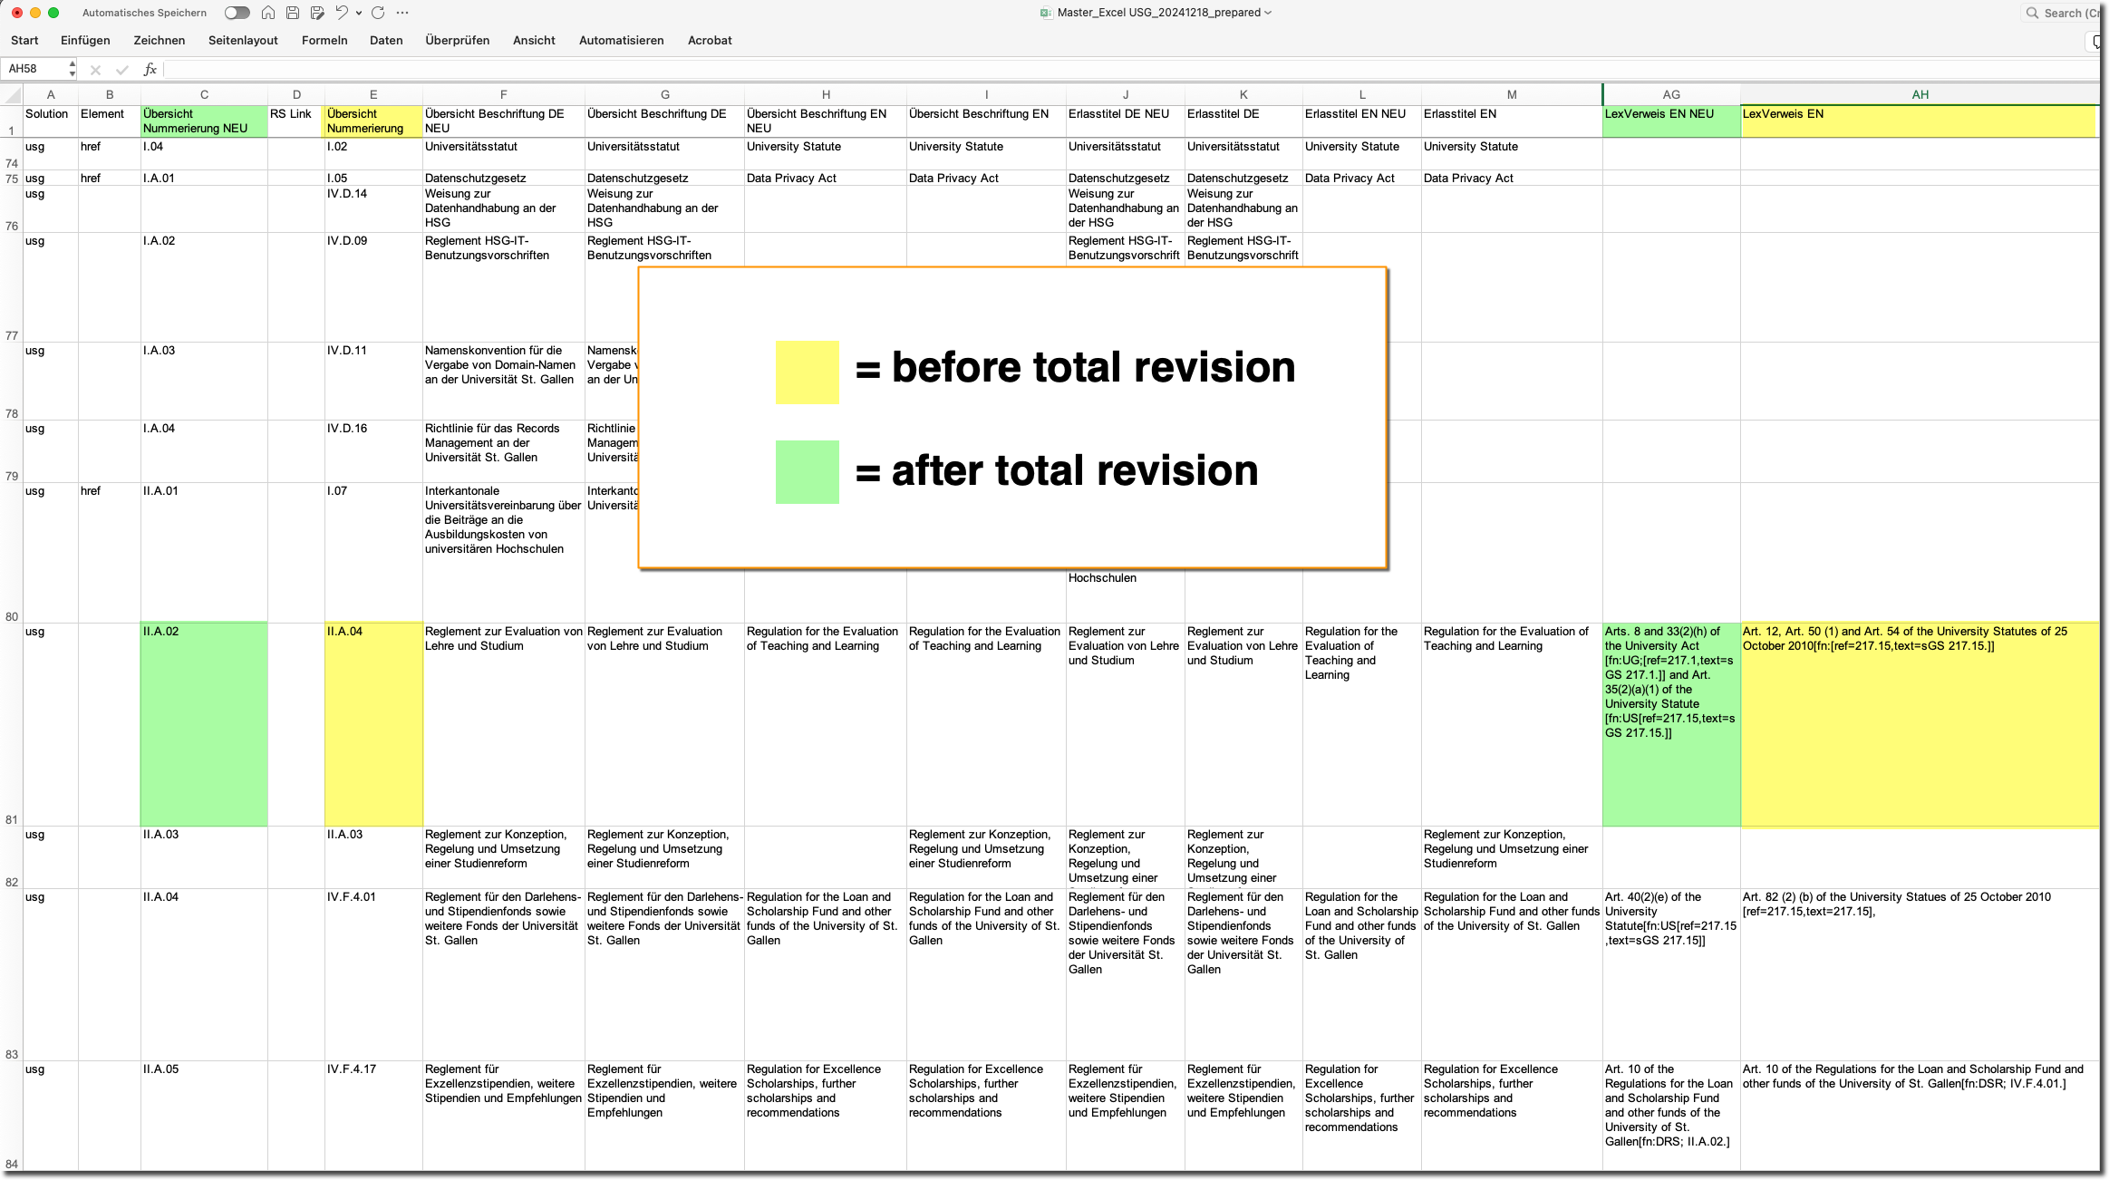Open the undo history dropdown arrow

[x=359, y=13]
